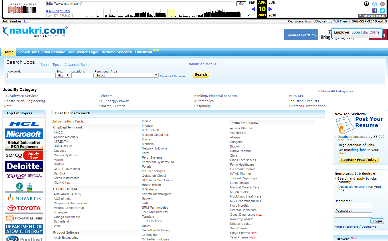Click the Wayback Machine logo

click(x=22, y=9)
